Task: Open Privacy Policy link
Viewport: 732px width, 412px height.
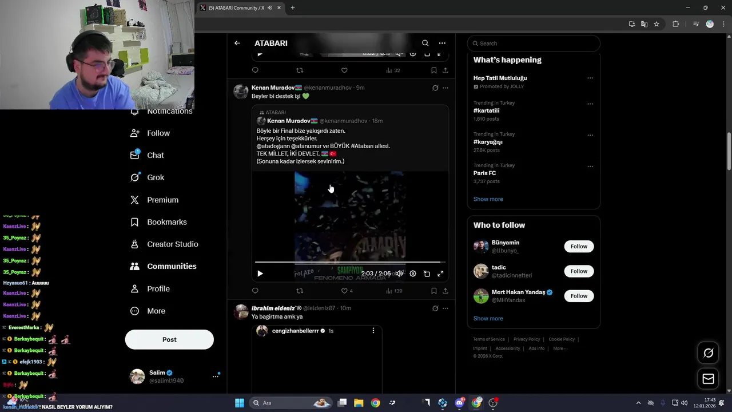Action: pyautogui.click(x=527, y=339)
